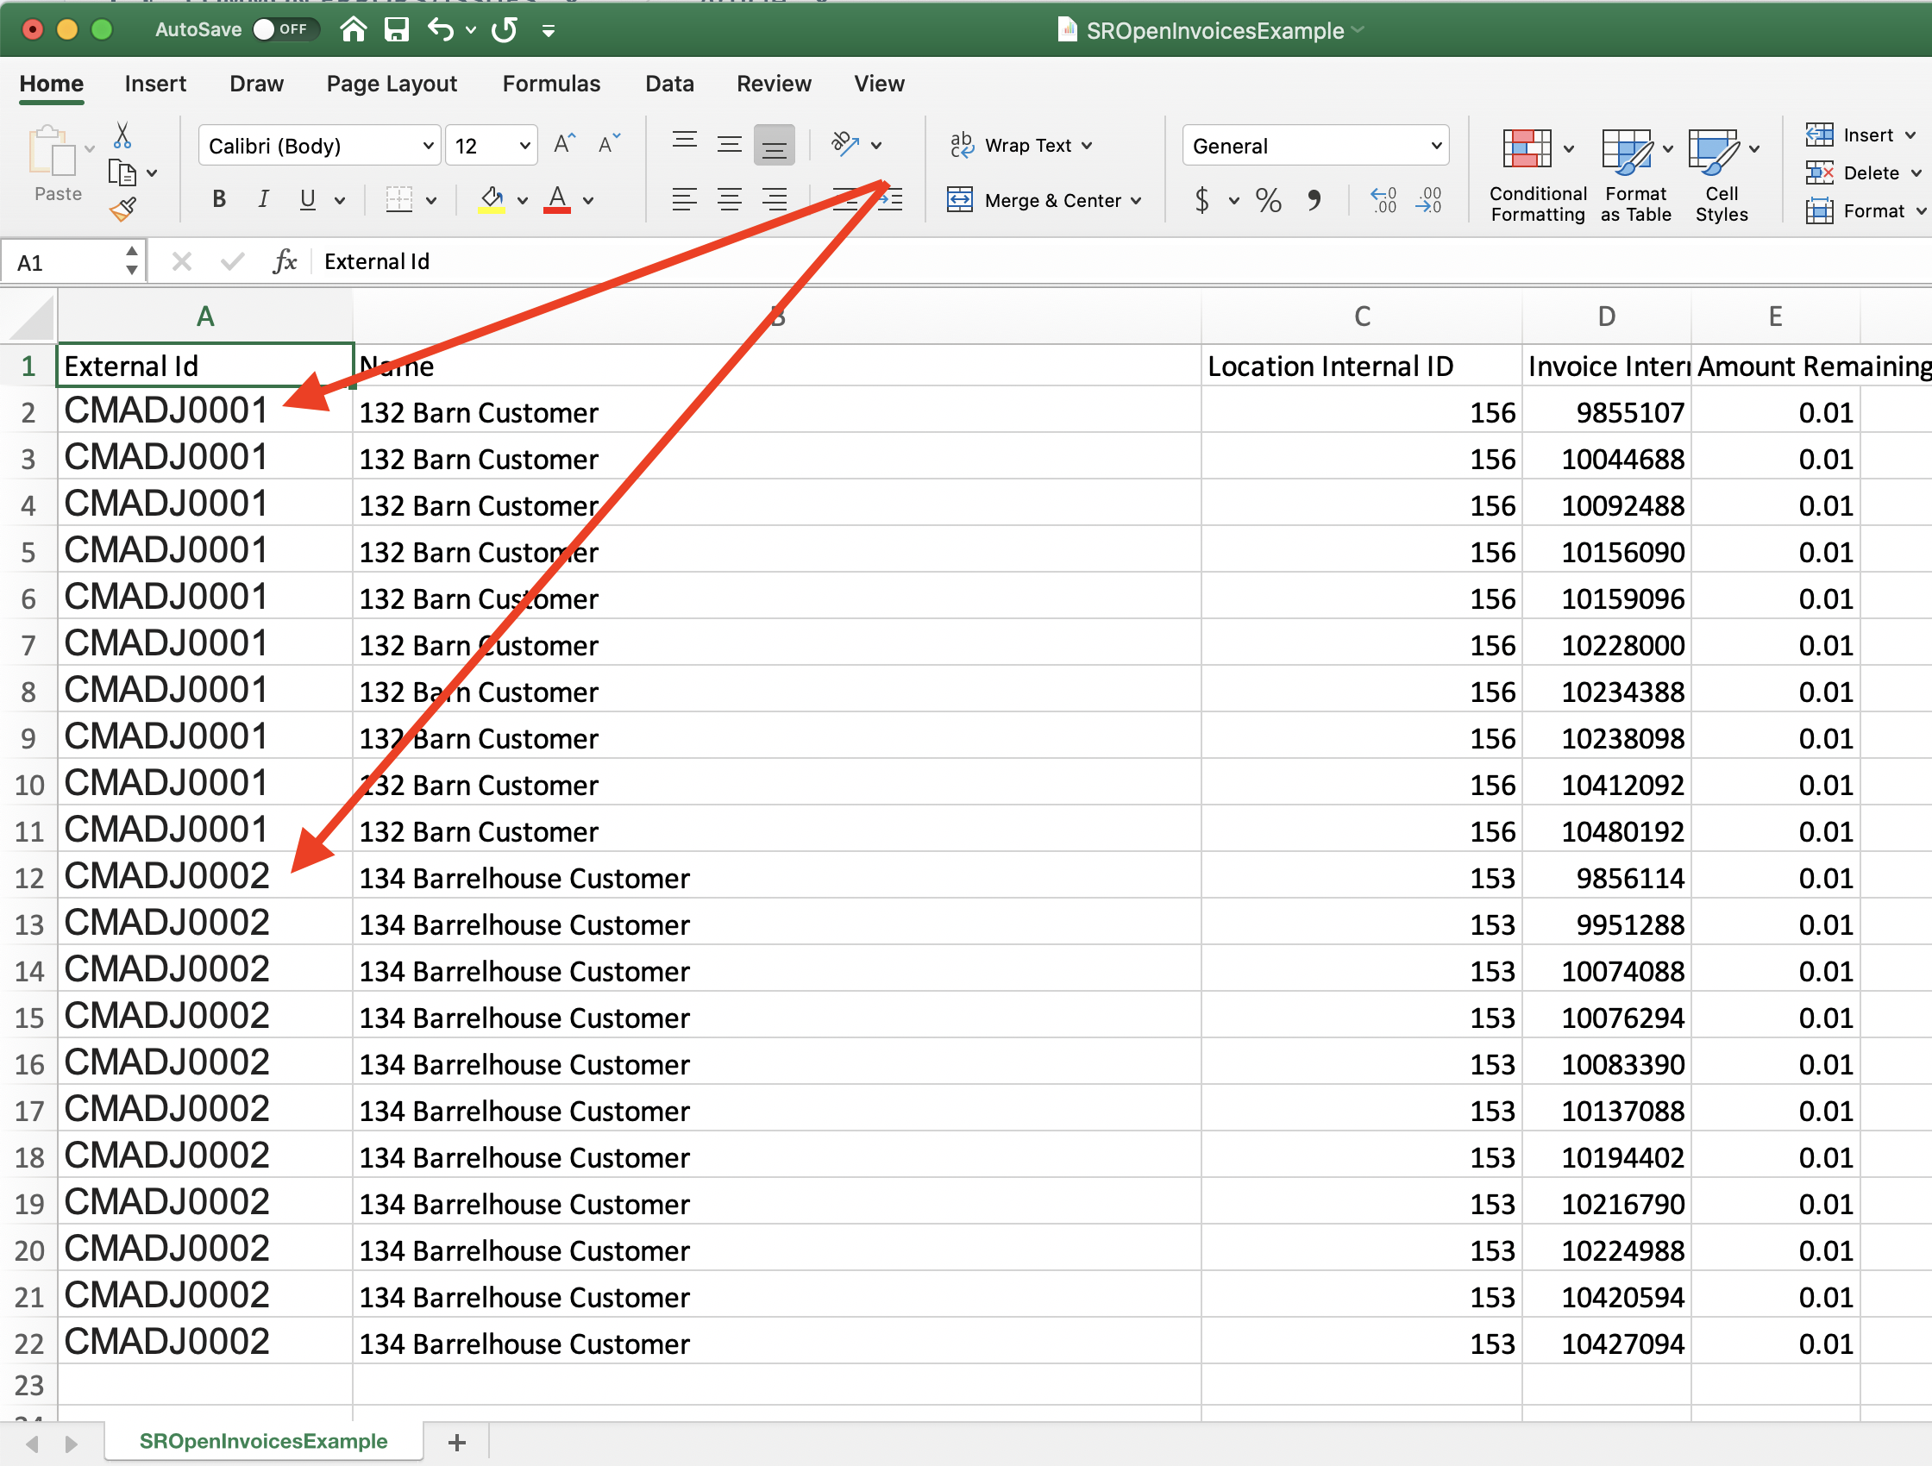Click the Save floppy disk icon
The image size is (1932, 1466).
397,30
